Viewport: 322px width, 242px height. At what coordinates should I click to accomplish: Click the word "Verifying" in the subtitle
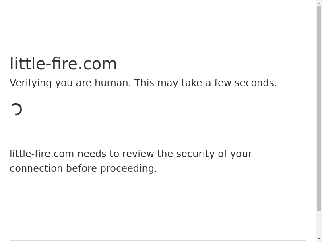31,83
